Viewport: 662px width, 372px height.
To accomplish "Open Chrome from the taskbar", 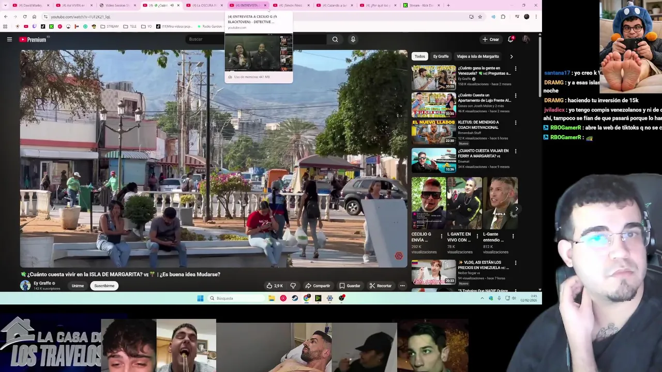I will coord(307,298).
